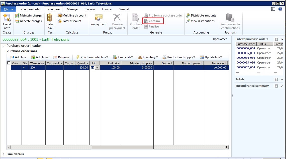Viewport: 286px width, 159px height.
Task: Tick the select-all checkbox in grid header
Action: 9,63
